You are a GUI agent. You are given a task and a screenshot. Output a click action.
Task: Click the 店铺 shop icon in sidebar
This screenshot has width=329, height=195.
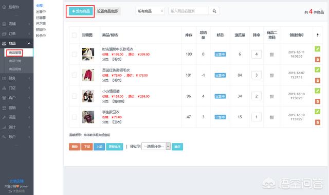[x=4, y=24]
